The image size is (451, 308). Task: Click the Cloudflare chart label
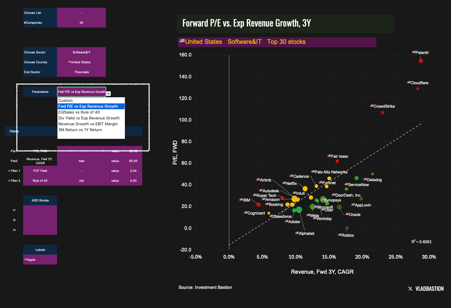(x=418, y=83)
